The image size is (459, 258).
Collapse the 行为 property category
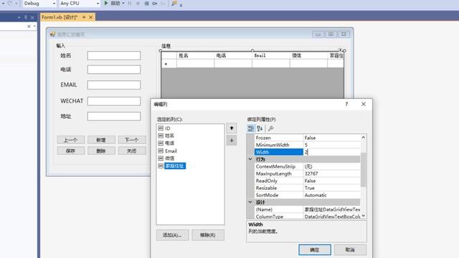[x=250, y=159]
